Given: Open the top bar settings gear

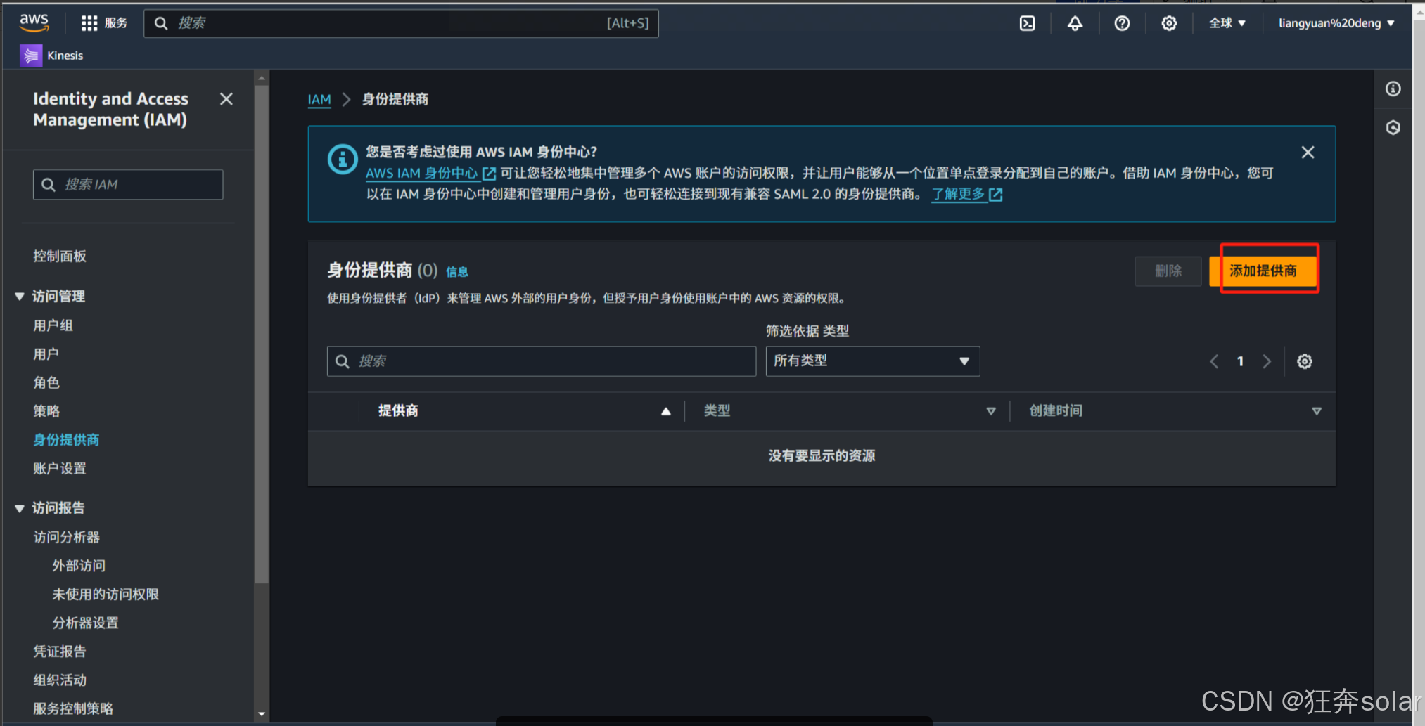Looking at the screenshot, I should [x=1168, y=23].
